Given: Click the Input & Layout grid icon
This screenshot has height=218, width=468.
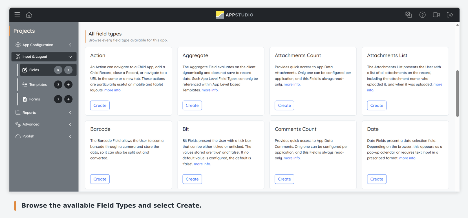Looking at the screenshot, I should coord(18,57).
